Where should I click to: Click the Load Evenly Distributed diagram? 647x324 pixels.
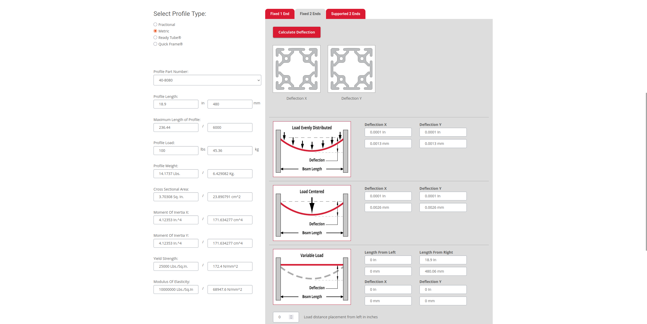pos(312,149)
